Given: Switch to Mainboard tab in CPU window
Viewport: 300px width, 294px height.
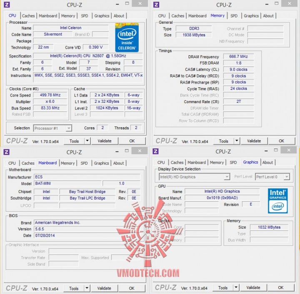Looking at the screenshot, I should click(48, 16).
